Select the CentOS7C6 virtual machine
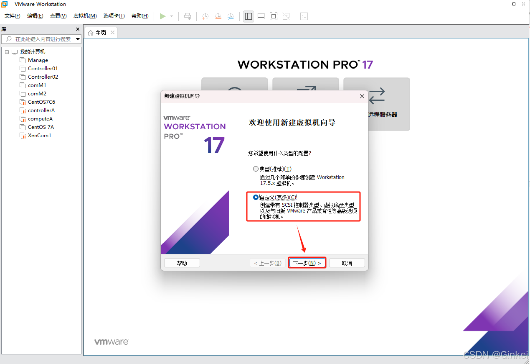Image resolution: width=530 pixels, height=364 pixels. pos(41,102)
